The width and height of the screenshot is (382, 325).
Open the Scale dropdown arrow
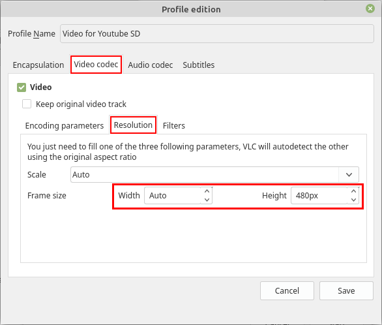pos(349,174)
